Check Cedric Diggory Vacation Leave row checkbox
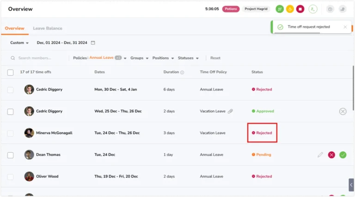 pos(11,112)
